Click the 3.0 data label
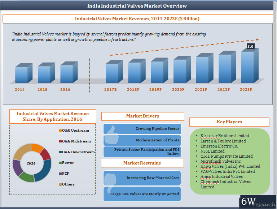Viewport: 277px width, 209px height. [250, 46]
